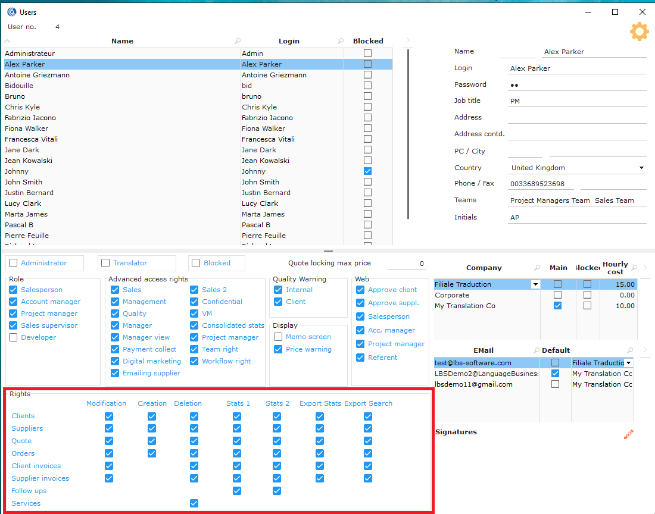Click the search magnifier in Login column header
Screen dimensions: 655x514
pyautogui.click(x=341, y=41)
